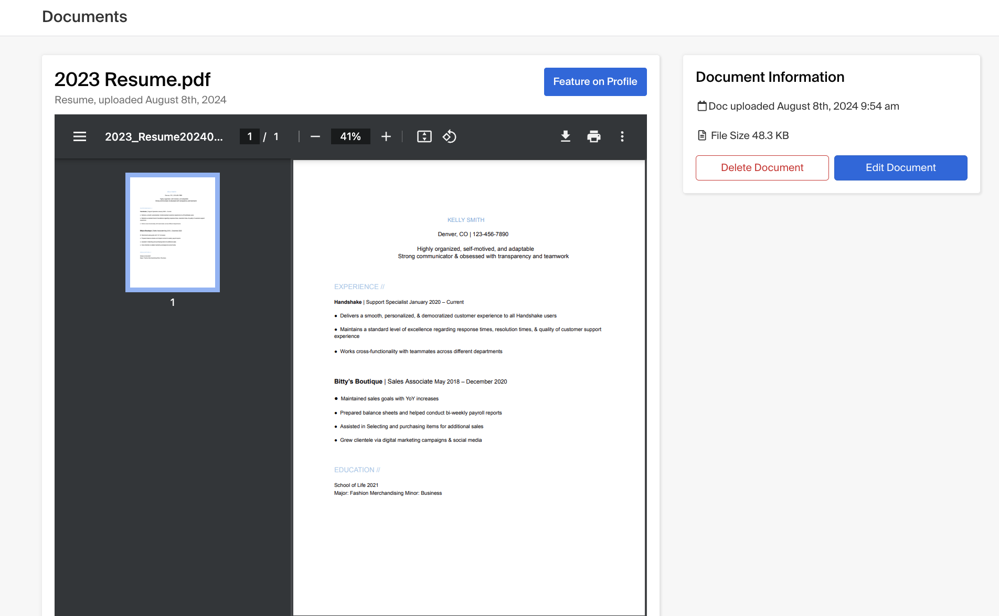Rotate the PDF counterclockwise

pos(449,136)
